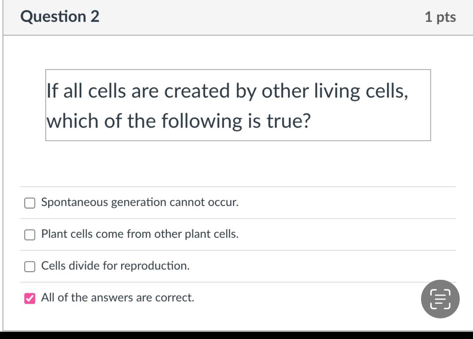Screen dimensions: 473x339
Task: Click the 'Cells divide for reproduction' answer text
Action: 115,265
